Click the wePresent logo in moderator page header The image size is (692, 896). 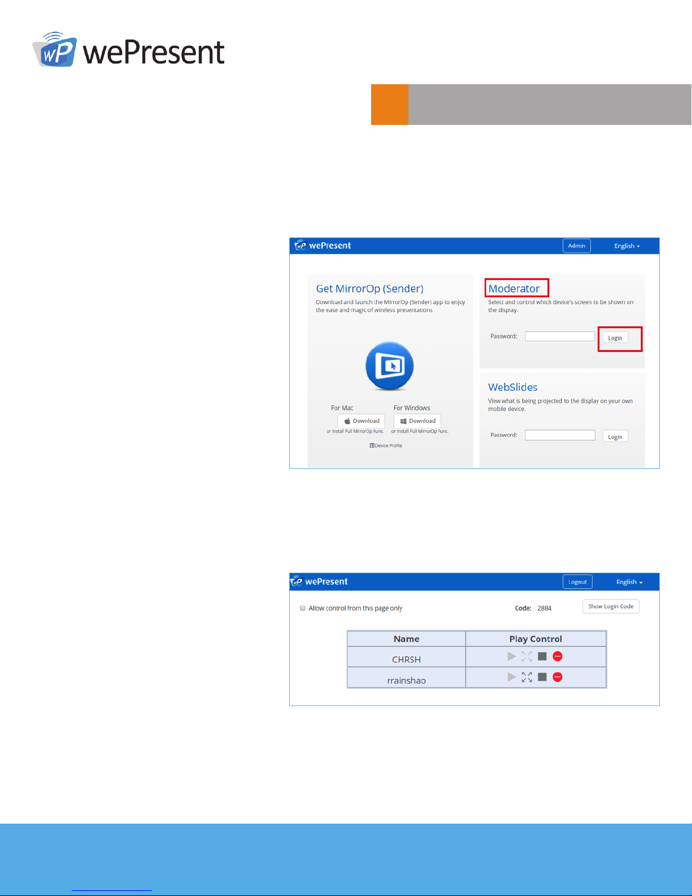[319, 581]
